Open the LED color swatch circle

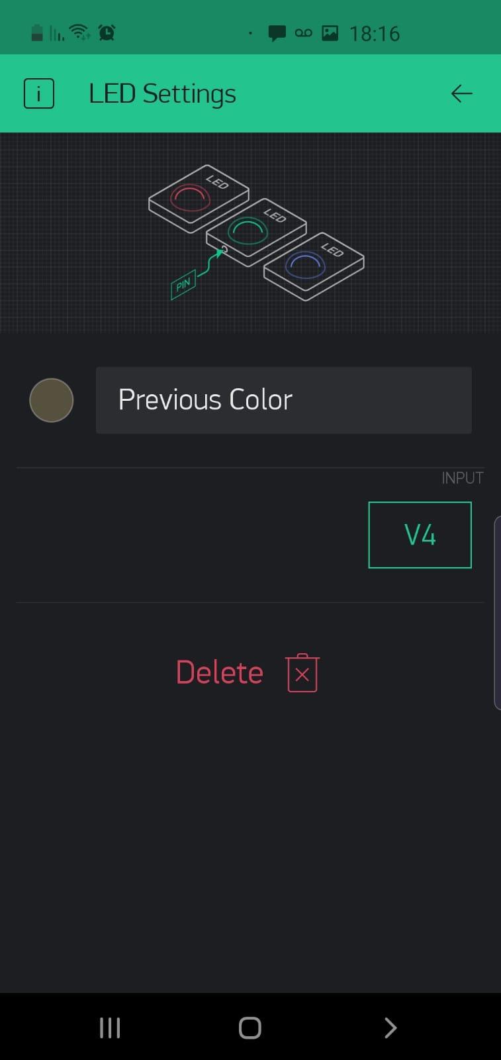[52, 400]
